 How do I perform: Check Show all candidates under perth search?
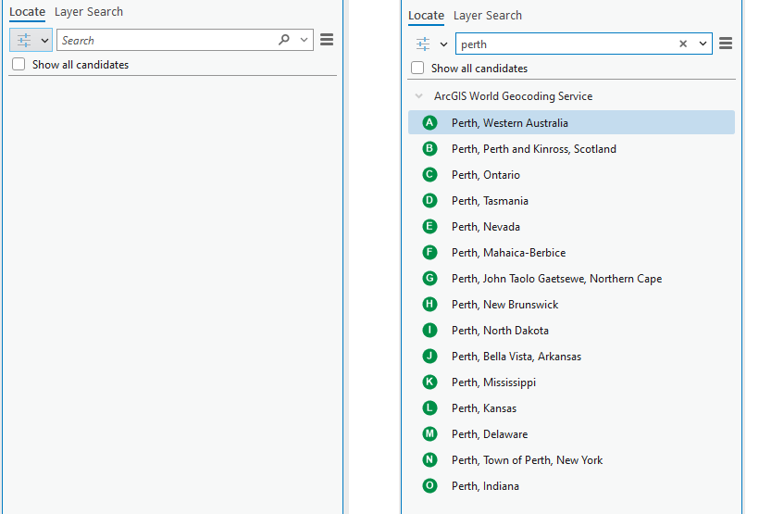tap(417, 69)
